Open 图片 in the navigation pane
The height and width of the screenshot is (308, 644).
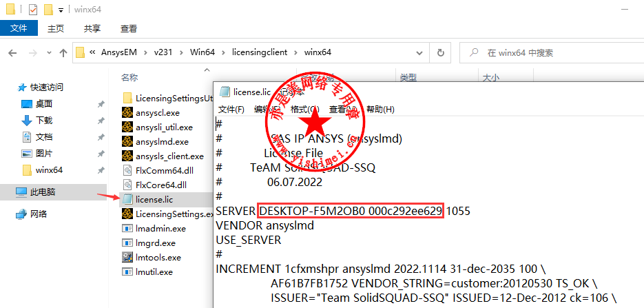[x=38, y=154]
